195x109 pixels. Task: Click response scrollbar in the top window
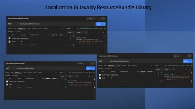click(x=105, y=40)
